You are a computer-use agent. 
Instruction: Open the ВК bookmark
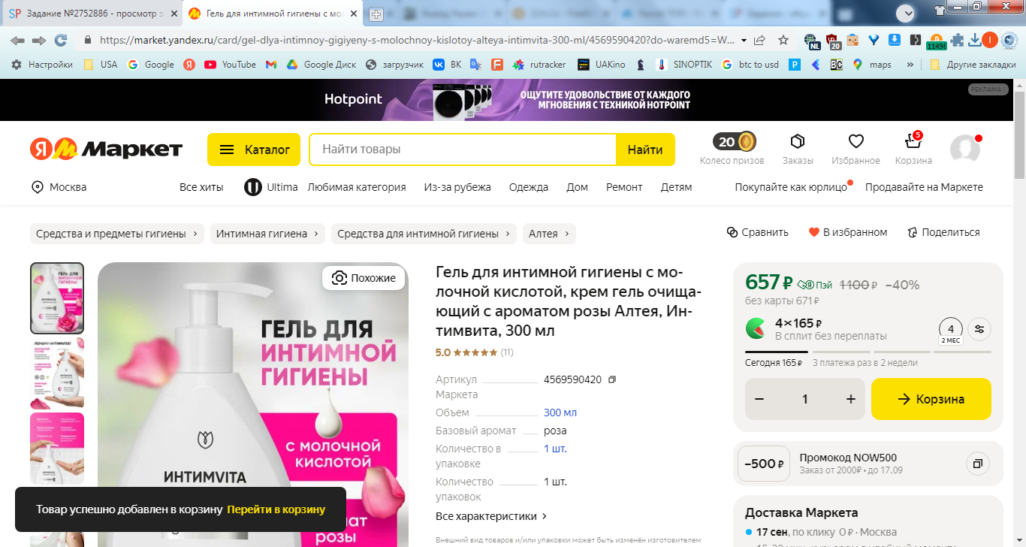pyautogui.click(x=446, y=65)
